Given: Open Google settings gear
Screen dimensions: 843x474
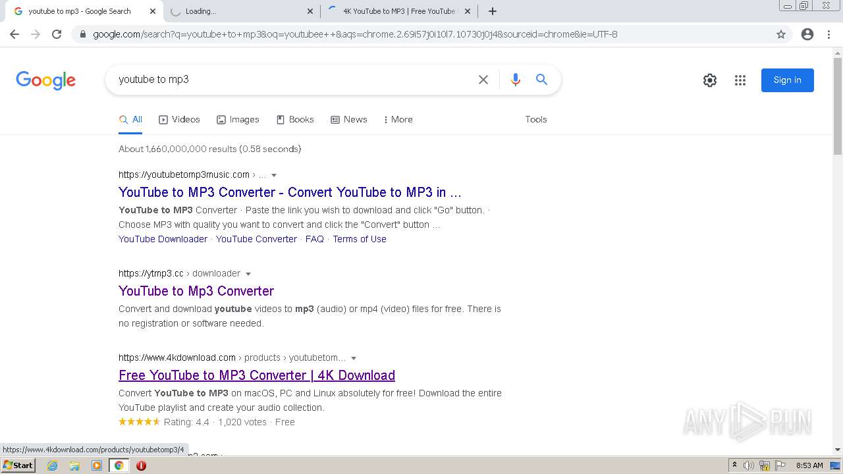Looking at the screenshot, I should click(710, 80).
